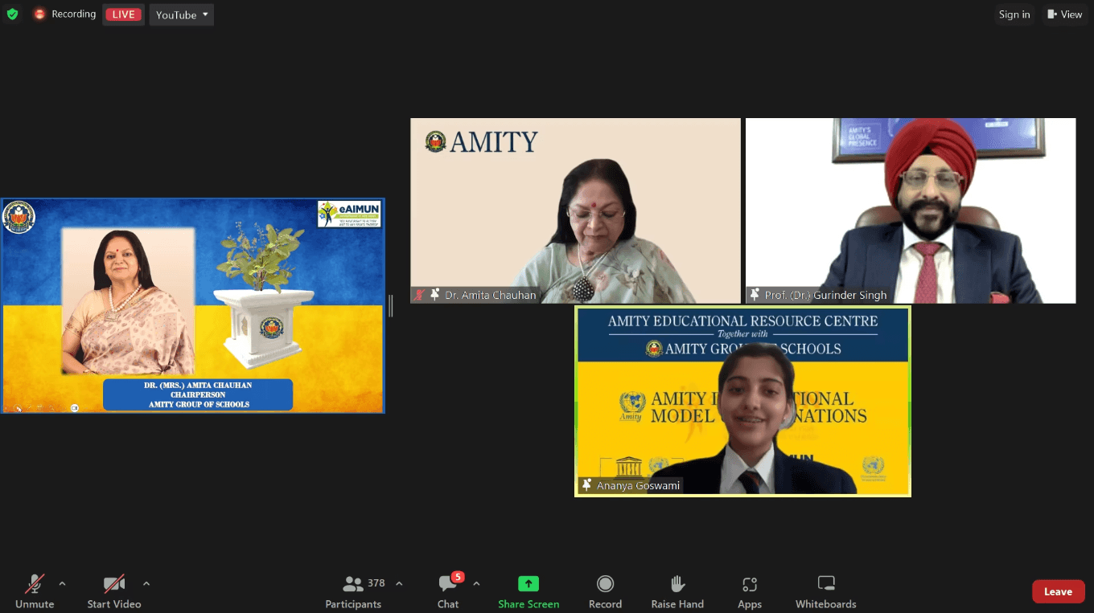Turn on the camera with Start Video
The width and height of the screenshot is (1094, 613).
pyautogui.click(x=114, y=591)
